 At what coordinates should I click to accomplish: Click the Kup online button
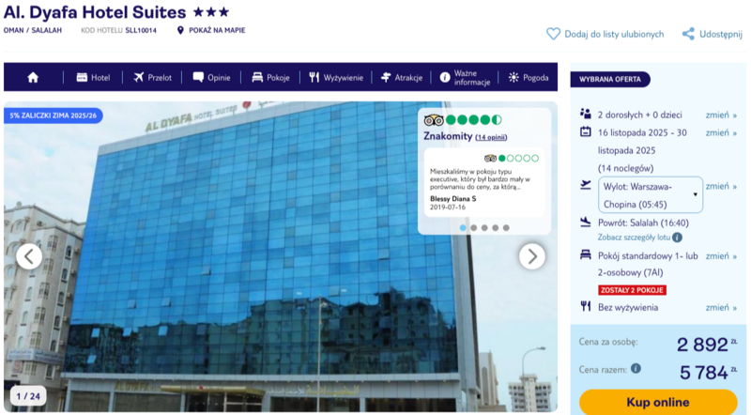[x=658, y=402]
